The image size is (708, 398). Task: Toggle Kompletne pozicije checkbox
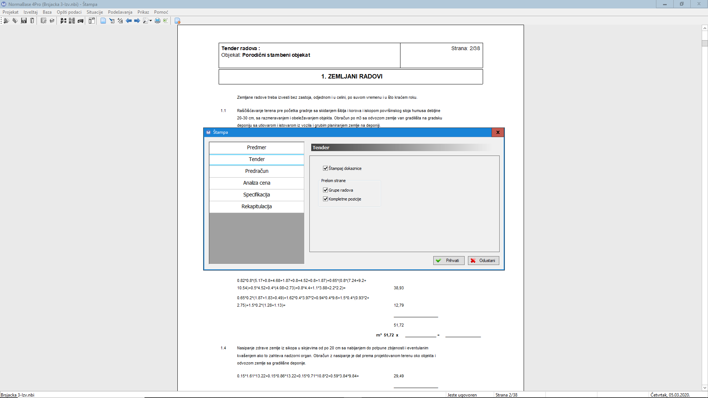pos(325,199)
